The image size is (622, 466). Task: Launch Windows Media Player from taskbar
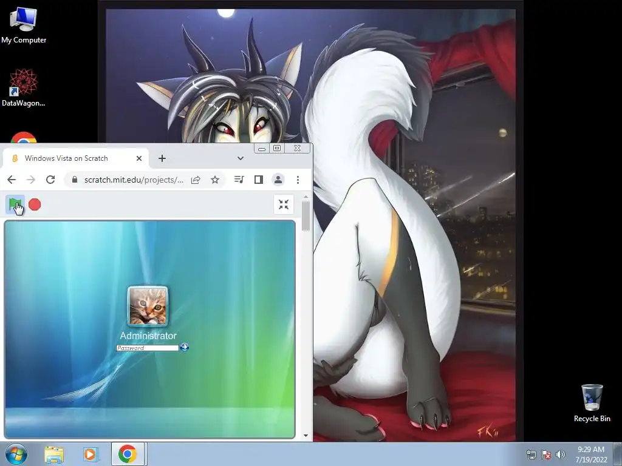click(91, 454)
